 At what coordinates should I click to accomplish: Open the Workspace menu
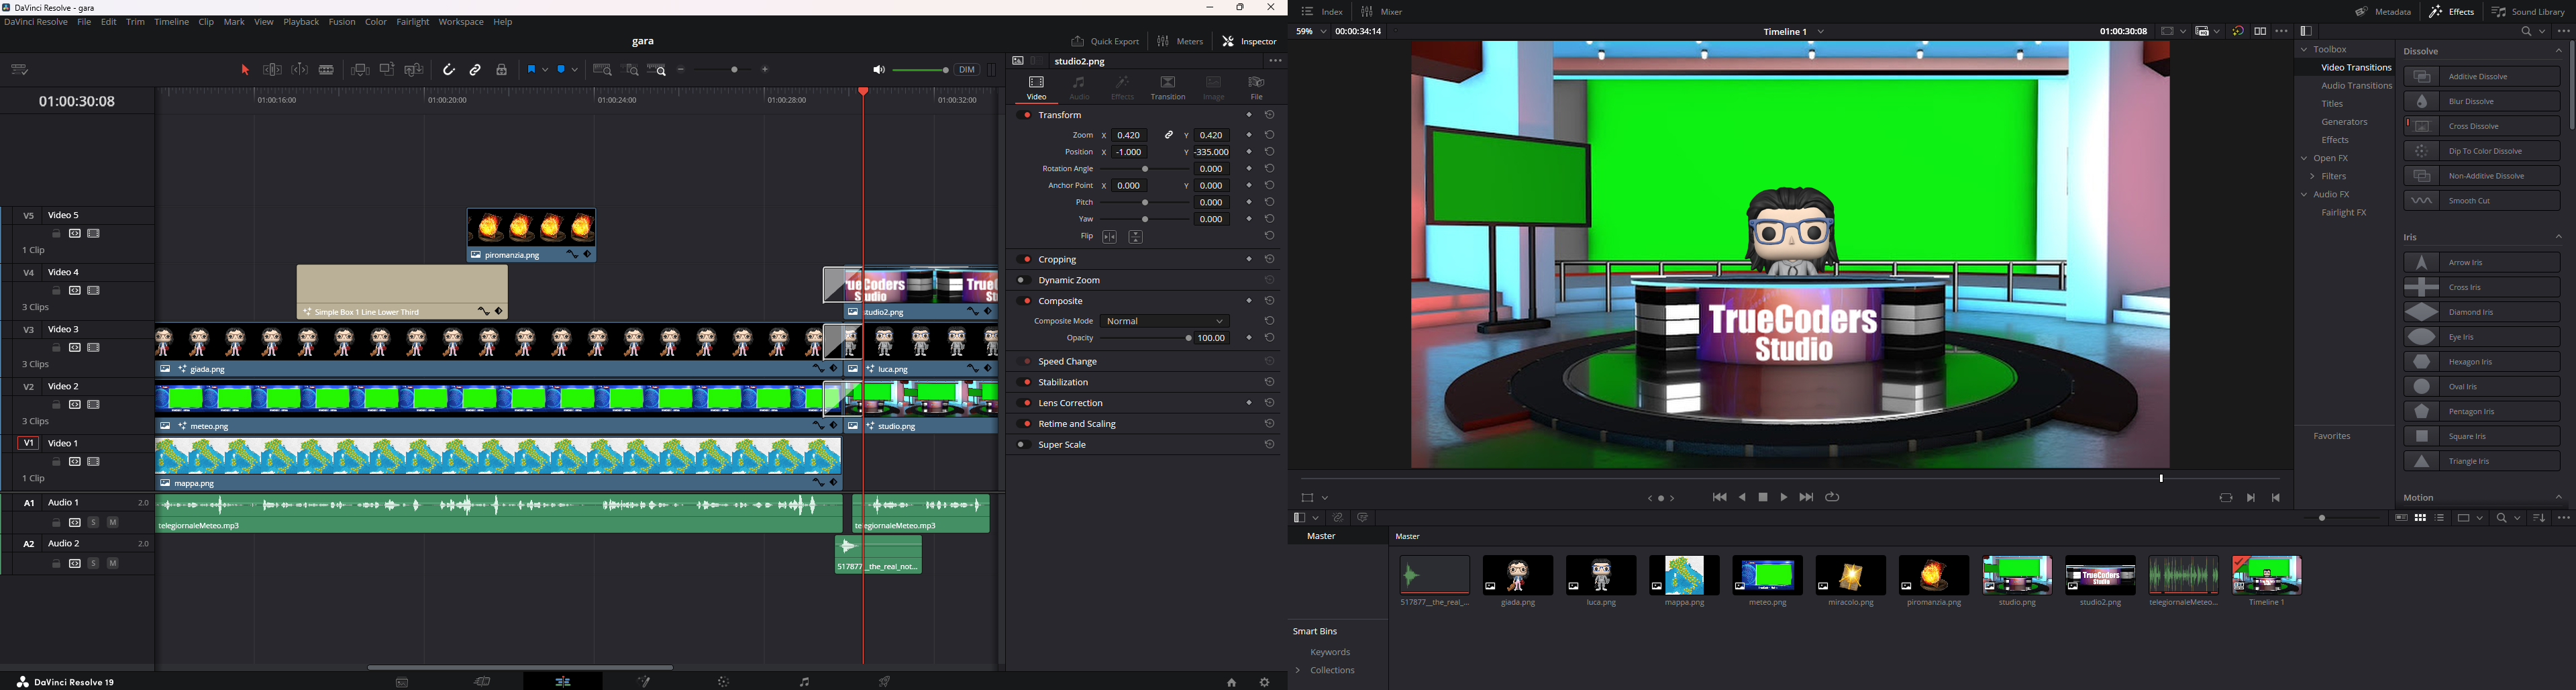pos(461,22)
